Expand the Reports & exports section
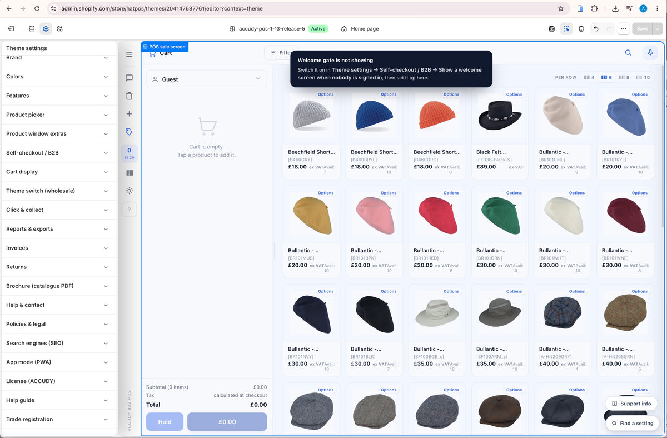This screenshot has width=667, height=438. click(58, 229)
